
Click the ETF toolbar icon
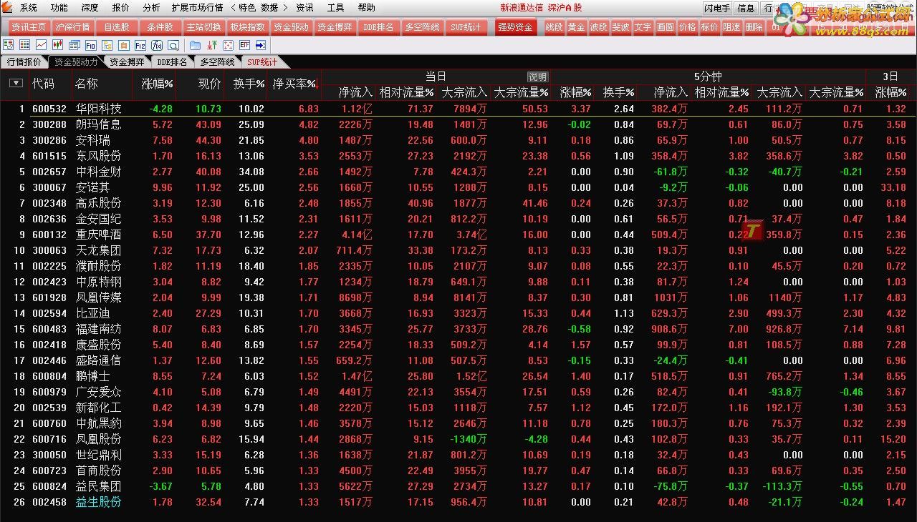pos(244,45)
